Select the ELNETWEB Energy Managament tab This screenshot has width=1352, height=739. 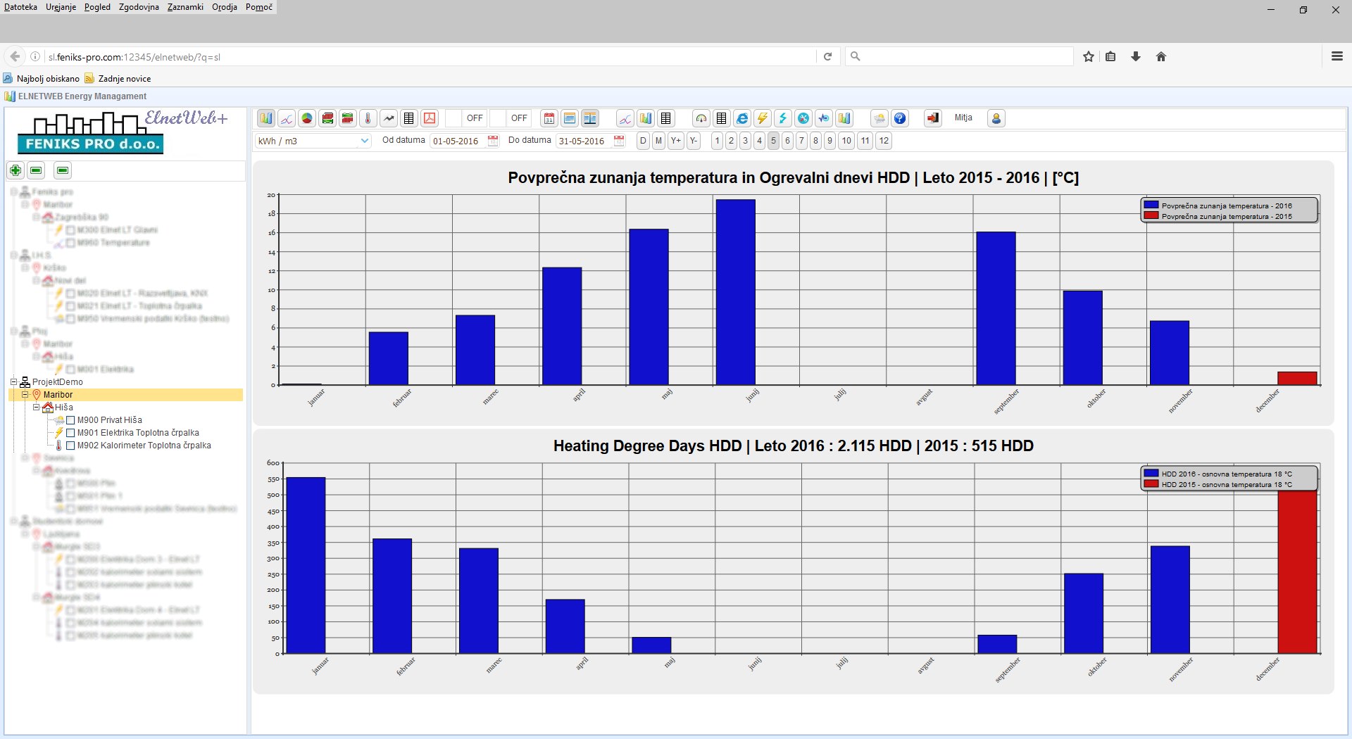coord(75,96)
